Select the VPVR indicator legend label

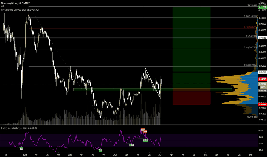pos(20,10)
